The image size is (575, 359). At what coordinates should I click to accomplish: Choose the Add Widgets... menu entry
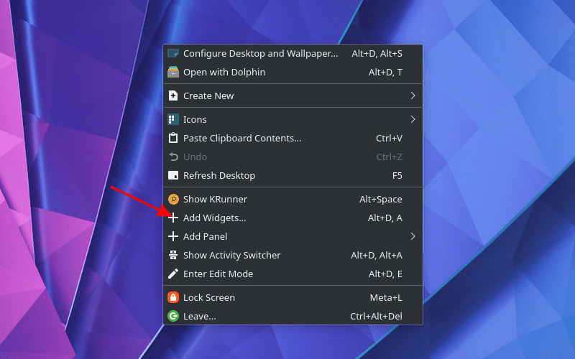pos(214,218)
